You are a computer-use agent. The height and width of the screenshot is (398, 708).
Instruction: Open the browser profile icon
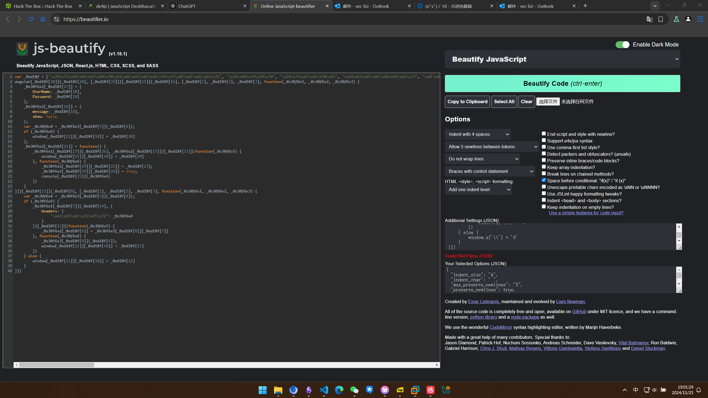coord(688,19)
